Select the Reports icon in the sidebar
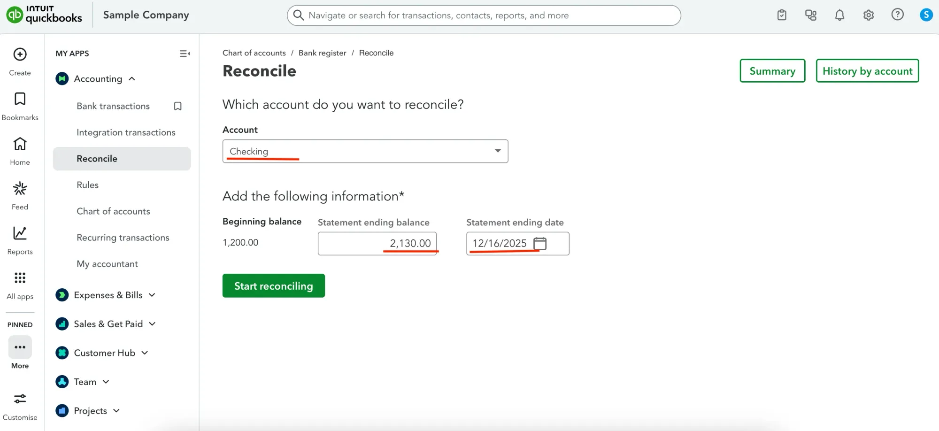This screenshot has width=939, height=431. [x=19, y=233]
